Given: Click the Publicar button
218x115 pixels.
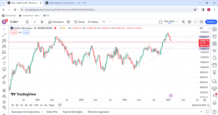Looking at the screenshot, I should click(x=211, y=22).
